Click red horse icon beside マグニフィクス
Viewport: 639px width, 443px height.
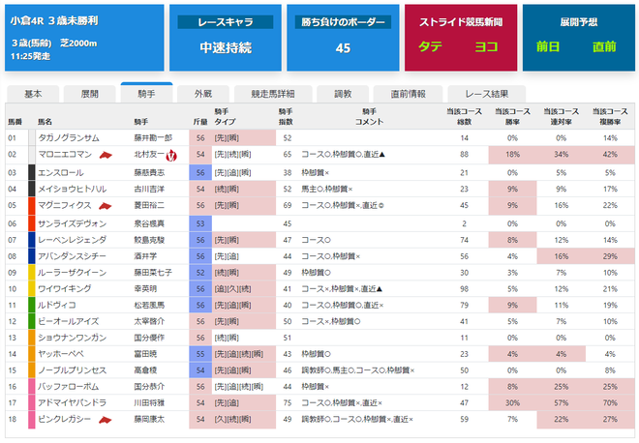106,206
